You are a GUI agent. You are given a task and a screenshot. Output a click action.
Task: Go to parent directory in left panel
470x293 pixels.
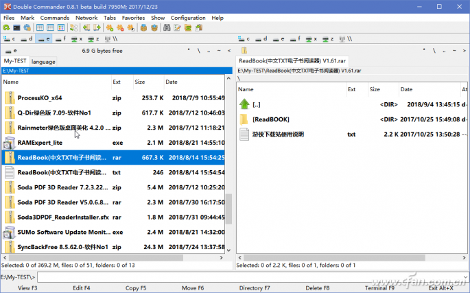point(209,51)
